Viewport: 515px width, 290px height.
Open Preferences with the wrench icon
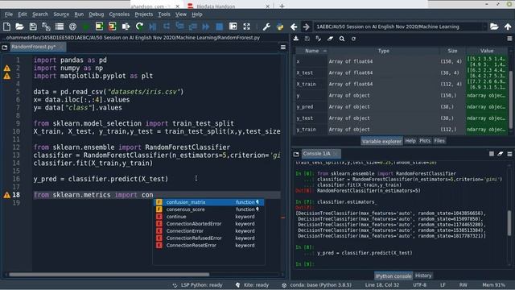[x=266, y=27]
